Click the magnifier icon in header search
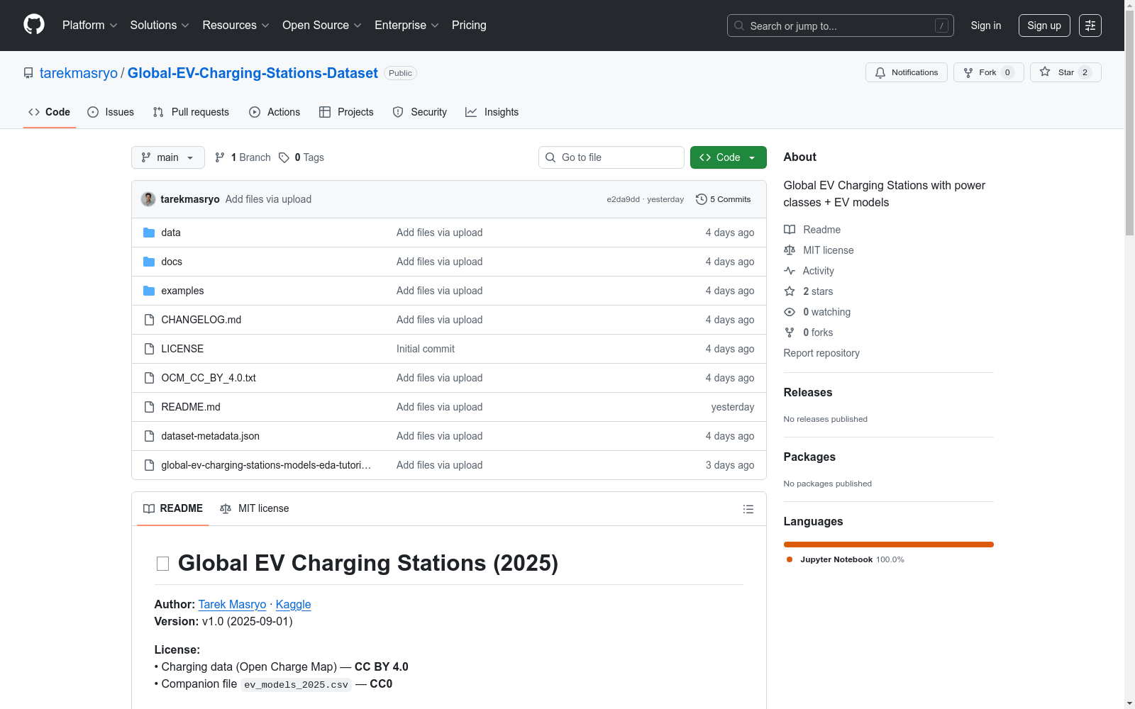The height and width of the screenshot is (709, 1135). 739,26
